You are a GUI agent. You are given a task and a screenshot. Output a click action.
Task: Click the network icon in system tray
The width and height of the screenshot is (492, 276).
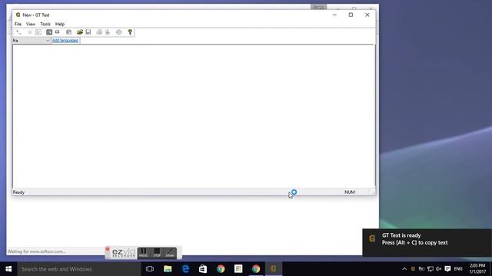point(430,269)
